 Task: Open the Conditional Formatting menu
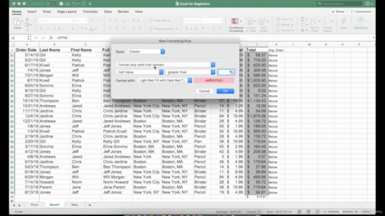pyautogui.click(x=236, y=25)
